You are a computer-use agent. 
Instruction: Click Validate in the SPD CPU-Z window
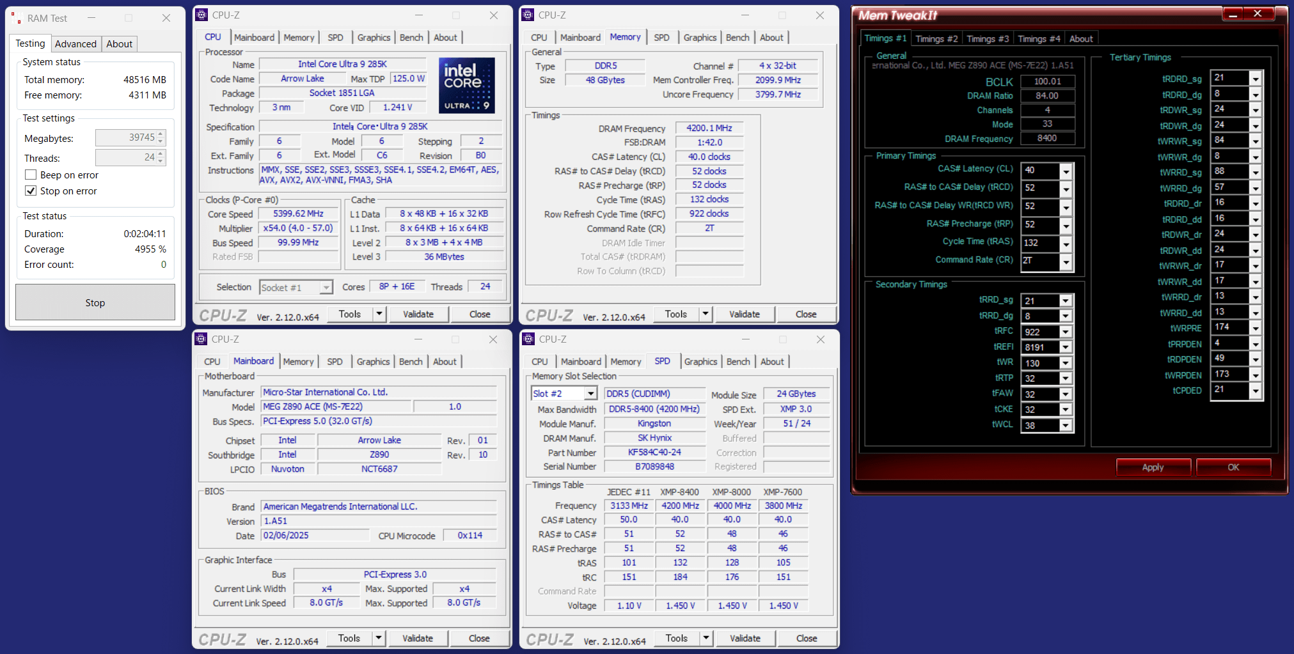pos(745,638)
